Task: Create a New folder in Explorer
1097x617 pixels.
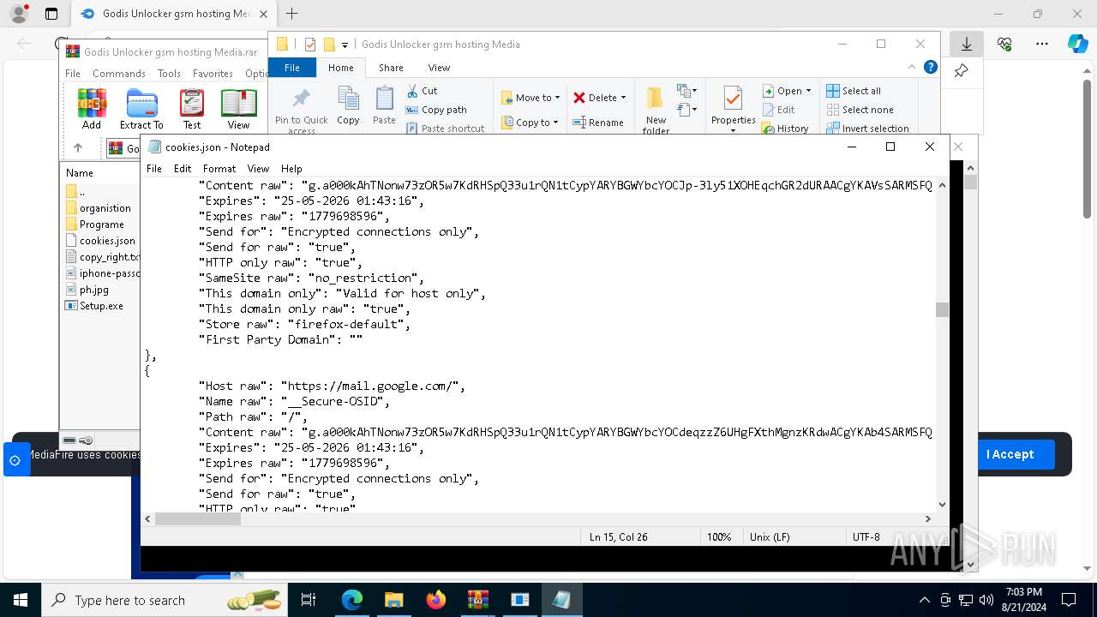Action: pos(656,110)
